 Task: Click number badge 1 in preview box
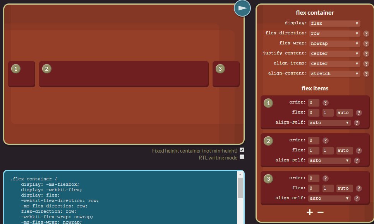pyautogui.click(x=16, y=69)
